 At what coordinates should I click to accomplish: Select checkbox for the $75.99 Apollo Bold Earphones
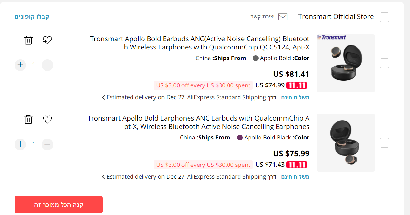pos(385,143)
